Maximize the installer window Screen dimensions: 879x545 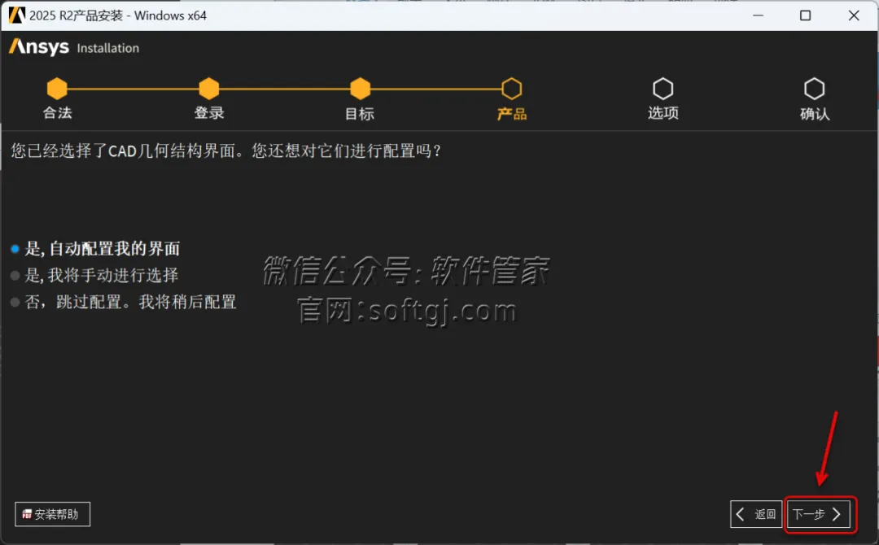click(805, 15)
